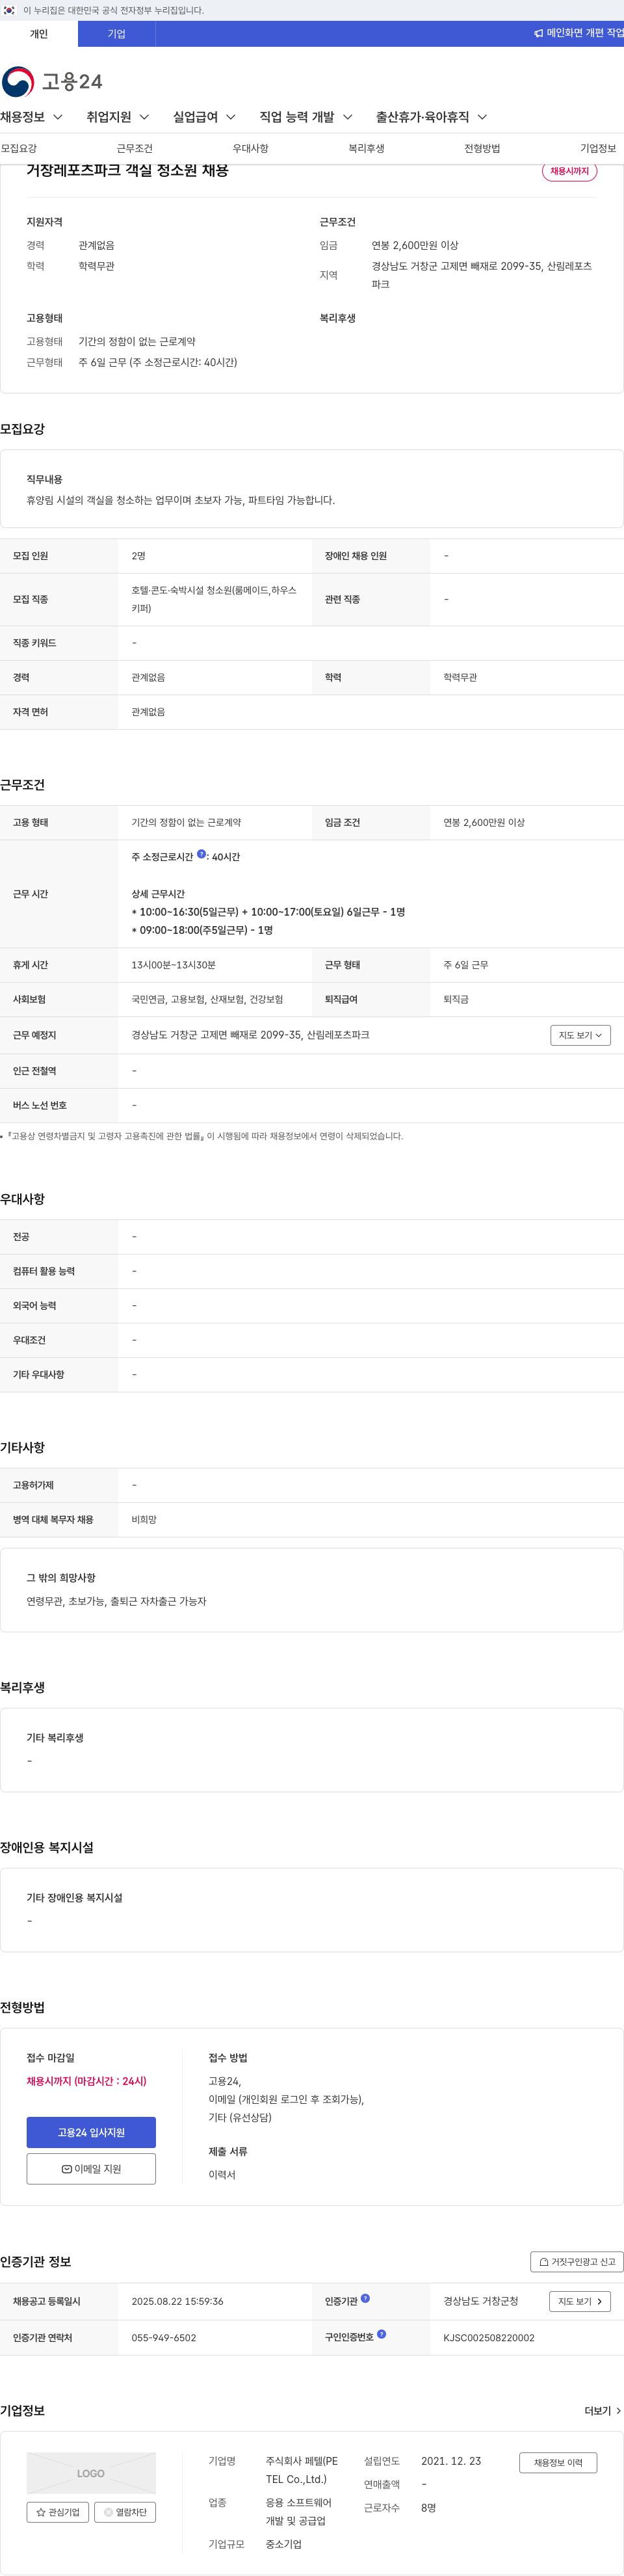
Task: Click 병역 대체 복무자 채용 value 비희망
Action: point(144,1520)
